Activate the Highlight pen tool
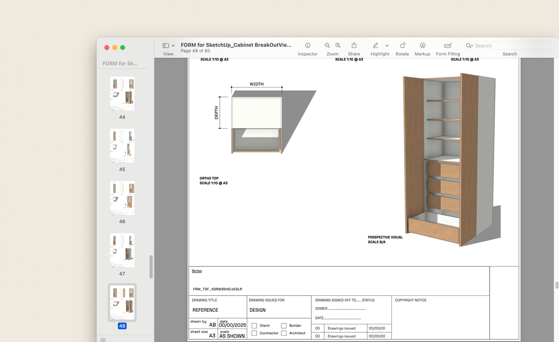 375,46
